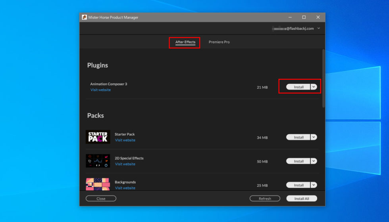Click the Backgrounds pack thumbnail
The image size is (389, 222).
tap(98, 184)
